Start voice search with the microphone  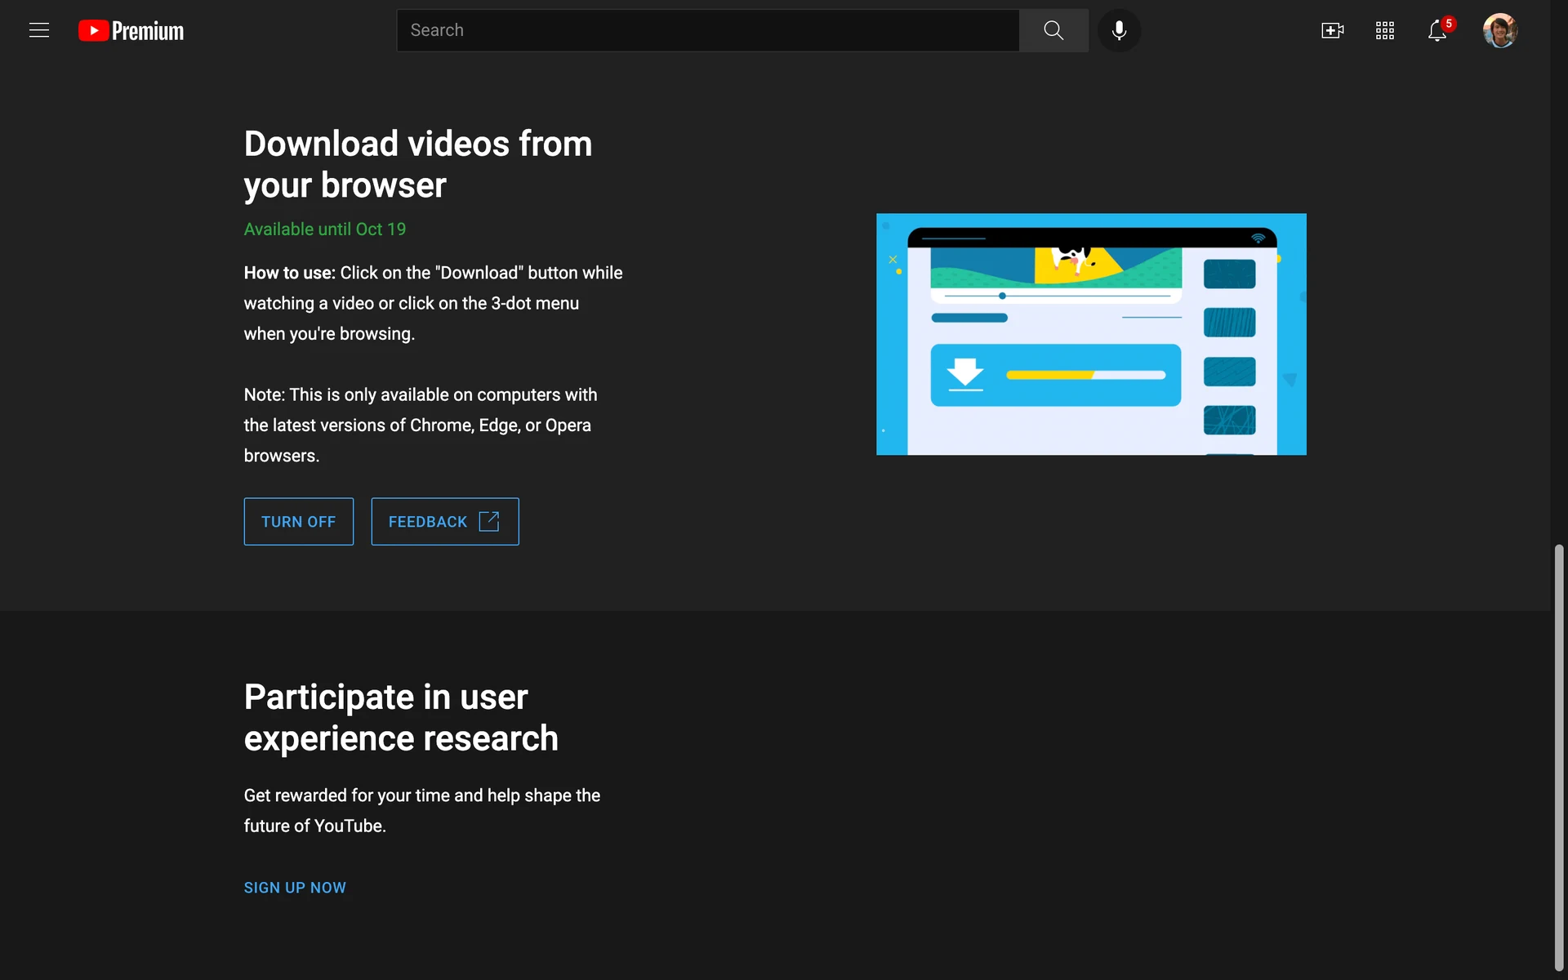click(x=1119, y=30)
